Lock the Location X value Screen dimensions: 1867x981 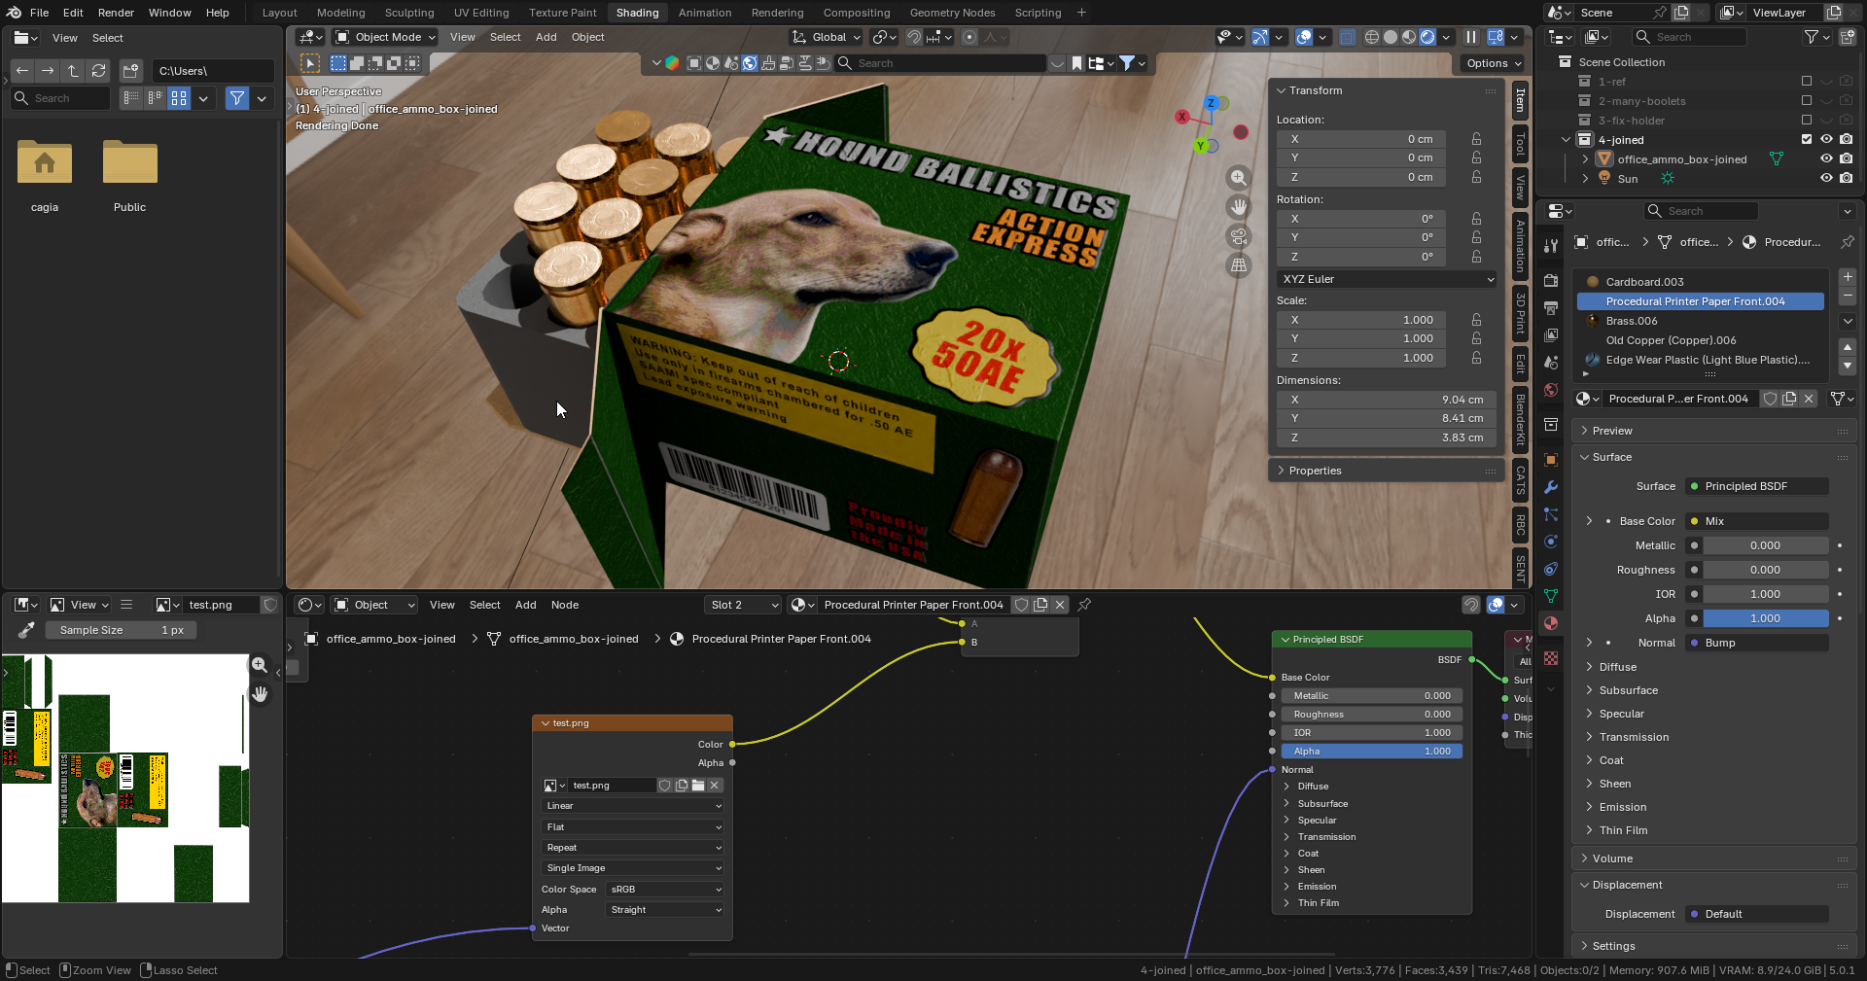(x=1476, y=139)
